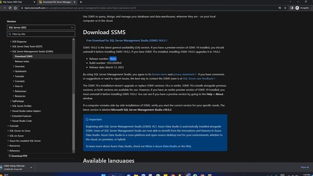Select the Download SQL Server Management tab
Screen dimensions: 313x176
pyautogui.click(x=57, y=2)
